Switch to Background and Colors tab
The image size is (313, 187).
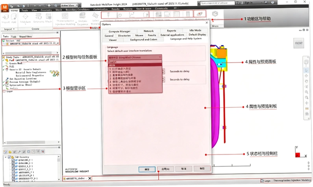[144, 39]
